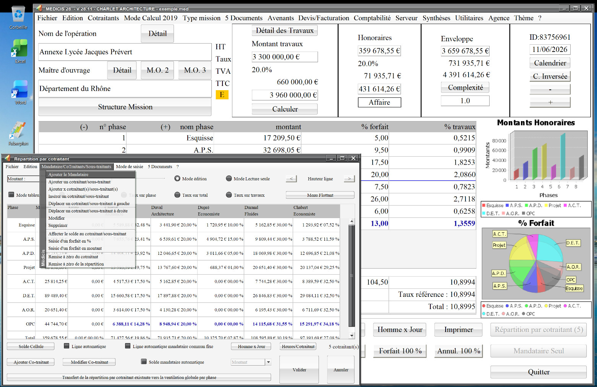Open the Structure Mission button

pyautogui.click(x=125, y=107)
